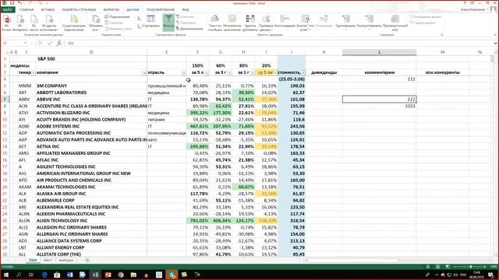This screenshot has width=499, height=280.
Task: Click Insert Function fx button
Action: pos(59,43)
